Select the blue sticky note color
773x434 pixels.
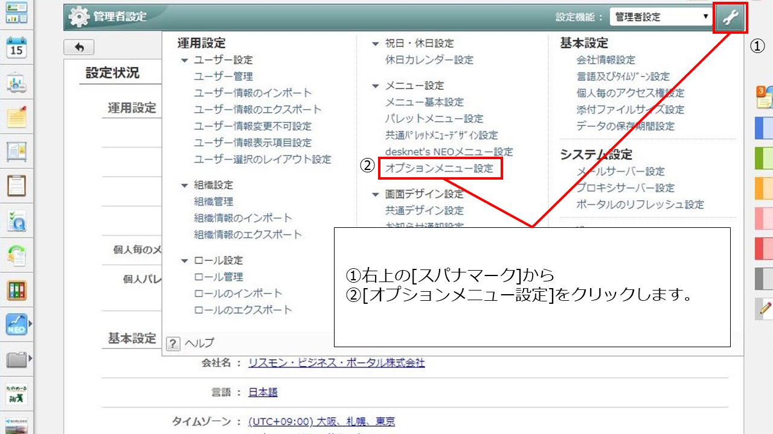(x=764, y=128)
